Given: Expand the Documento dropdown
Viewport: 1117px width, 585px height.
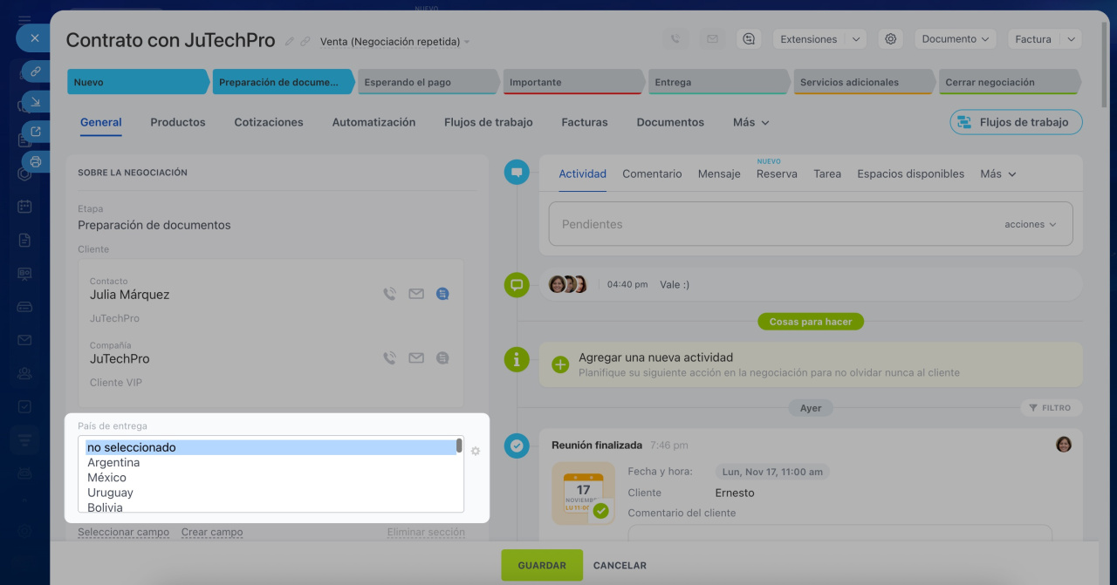Looking at the screenshot, I should click(957, 39).
